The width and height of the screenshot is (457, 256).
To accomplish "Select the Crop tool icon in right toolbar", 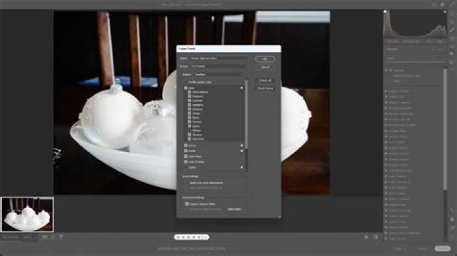I will 452,22.
